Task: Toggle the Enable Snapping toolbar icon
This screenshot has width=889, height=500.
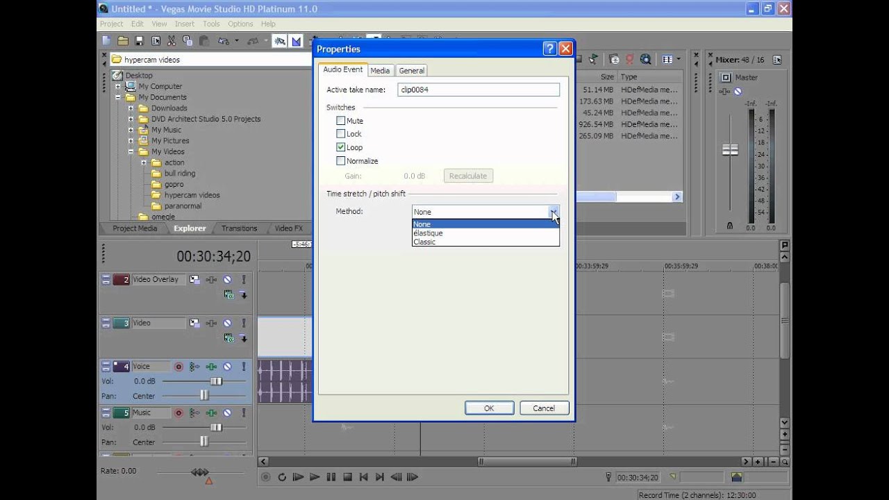Action: click(x=280, y=41)
